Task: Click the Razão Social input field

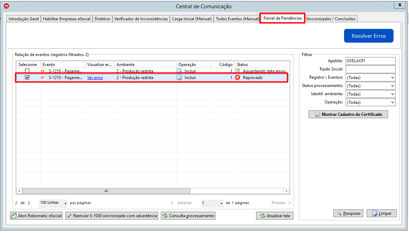Action: tap(371, 69)
